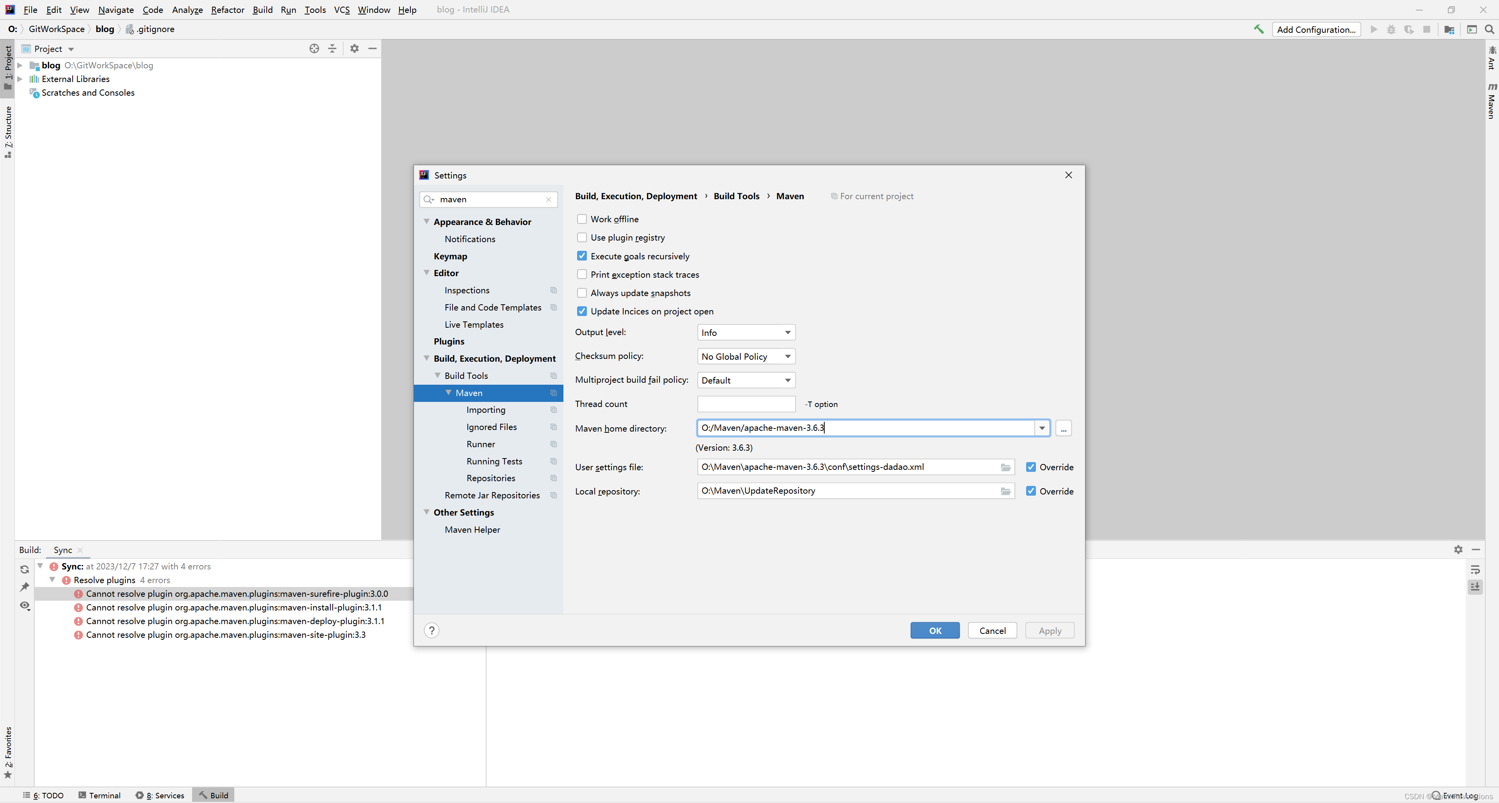
Task: Open the Refactor menu
Action: [x=228, y=9]
